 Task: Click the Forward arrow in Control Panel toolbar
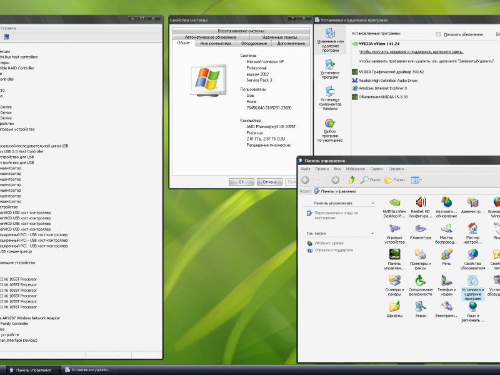click(335, 180)
